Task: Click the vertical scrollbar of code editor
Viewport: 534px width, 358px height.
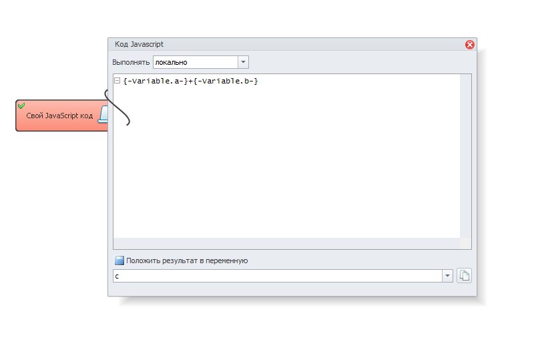Action: 465,156
